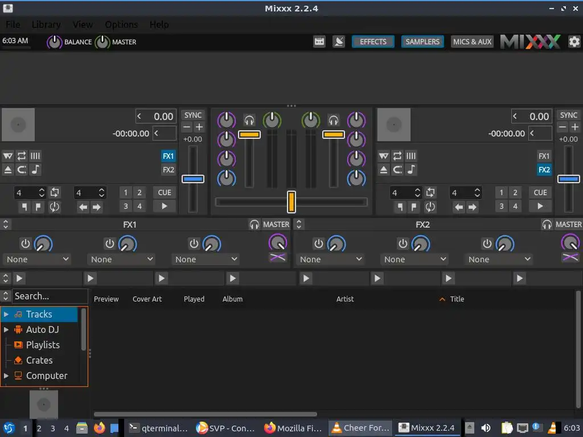583x437 pixels.
Task: Open Mixxx preferences gear icon
Action: 574,42
